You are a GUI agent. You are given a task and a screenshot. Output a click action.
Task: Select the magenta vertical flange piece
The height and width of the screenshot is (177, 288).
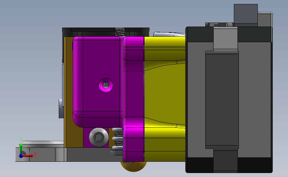(134, 99)
